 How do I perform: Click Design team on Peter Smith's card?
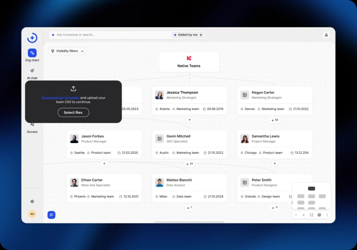[270, 196]
